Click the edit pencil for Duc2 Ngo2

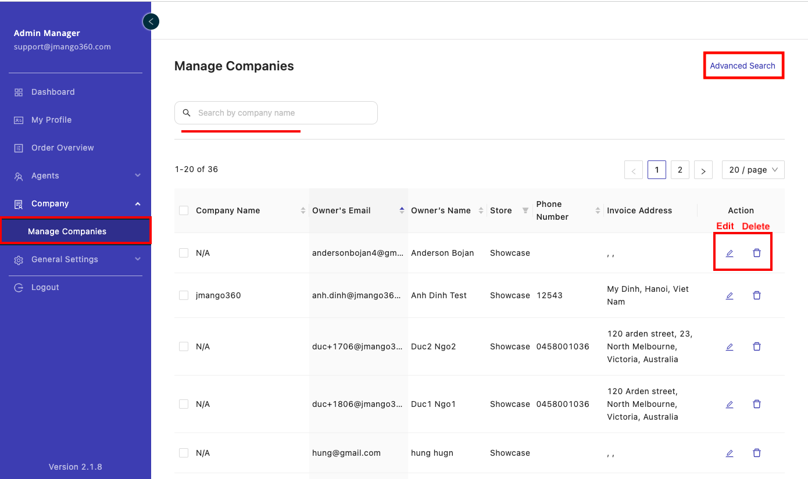coord(730,346)
